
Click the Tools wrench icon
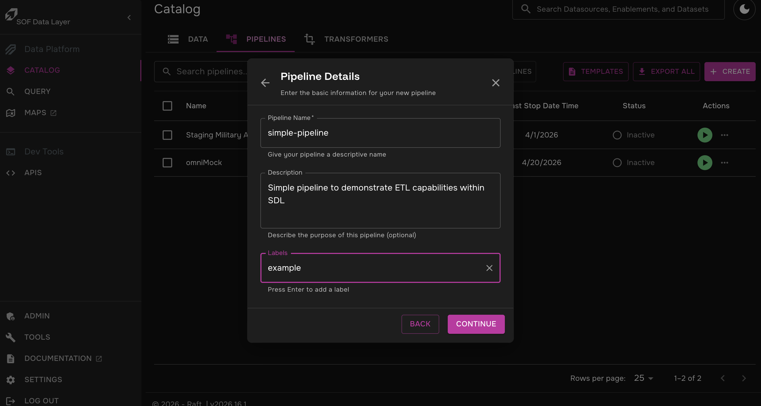pos(11,338)
